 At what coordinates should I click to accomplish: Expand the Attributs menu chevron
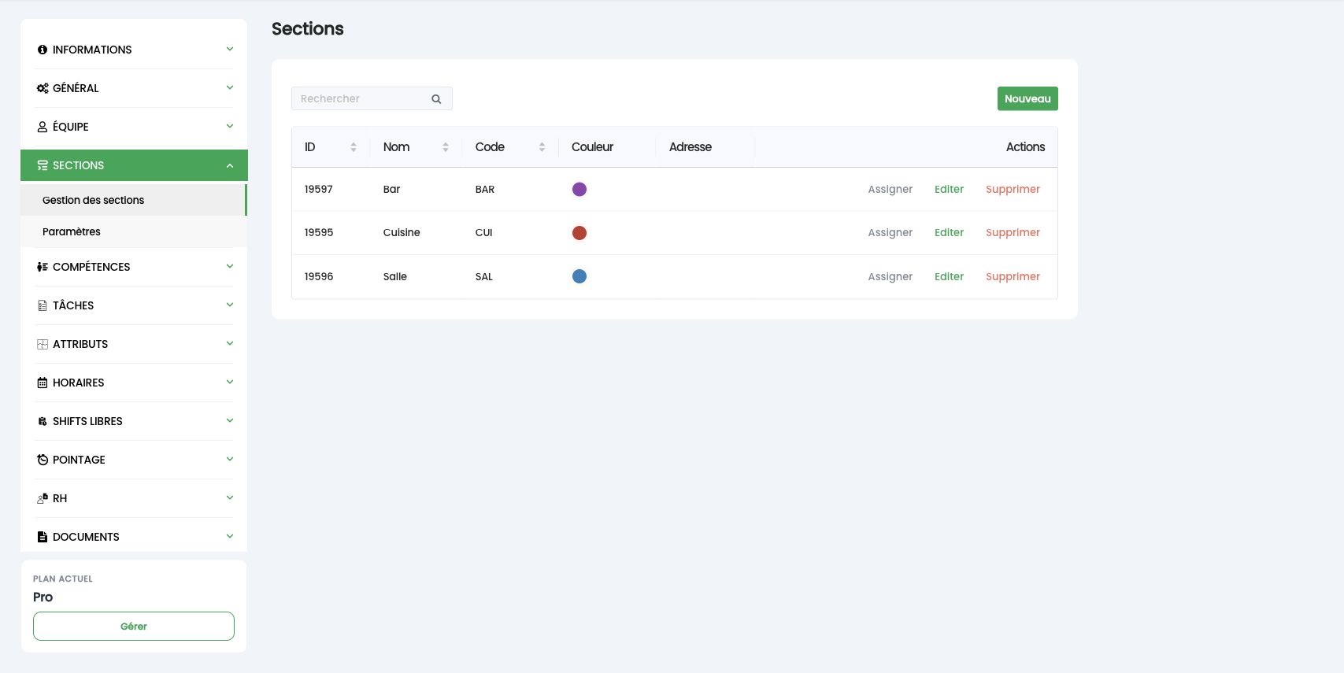[230, 343]
